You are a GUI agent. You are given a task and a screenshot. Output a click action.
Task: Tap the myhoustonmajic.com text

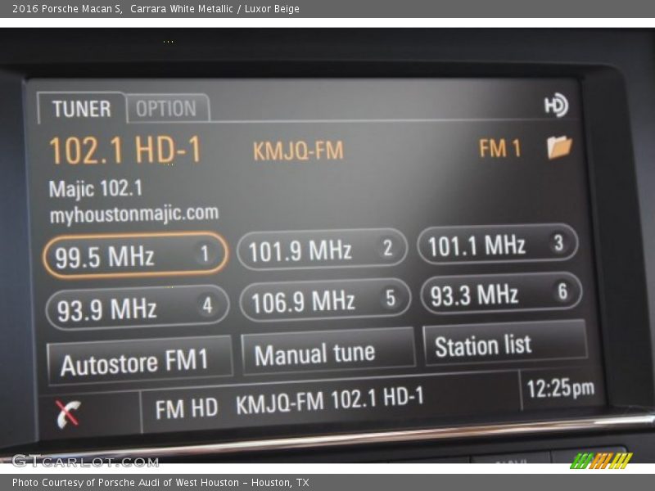point(134,214)
